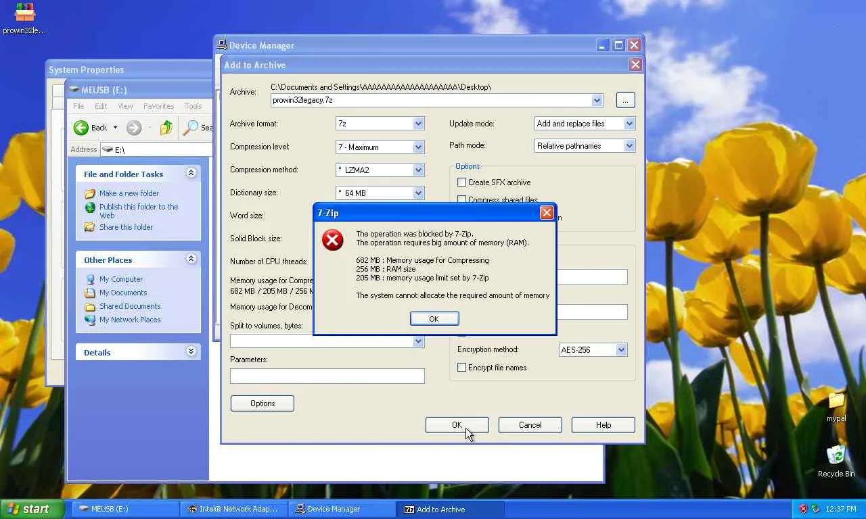This screenshot has width=866, height=519.
Task: Go back using the green Back arrow in MEUSB window
Action: (81, 128)
